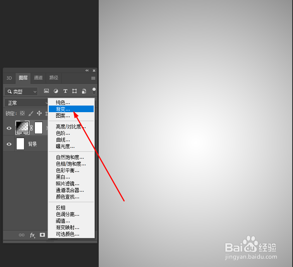Click the 背景 layer thumbnail

[21, 144]
